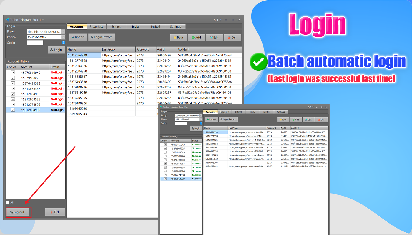Toggle checkbox for 15876493538 in 5.1.2 Account History
Viewport: 412px width, 235px height.
tap(13, 83)
